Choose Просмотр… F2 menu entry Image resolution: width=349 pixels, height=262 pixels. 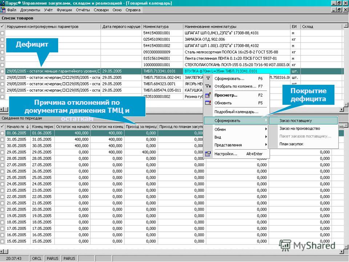click(x=237, y=95)
